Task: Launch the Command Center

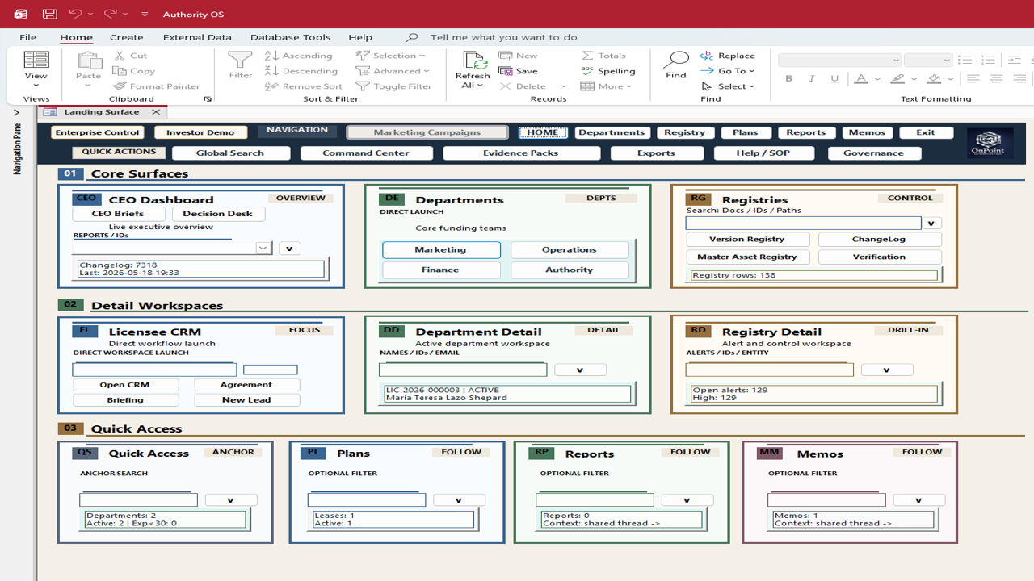Action: [x=366, y=153]
